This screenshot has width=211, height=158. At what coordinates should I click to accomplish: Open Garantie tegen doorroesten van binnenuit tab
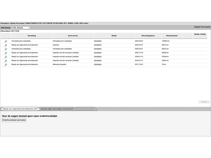(x=57, y=109)
